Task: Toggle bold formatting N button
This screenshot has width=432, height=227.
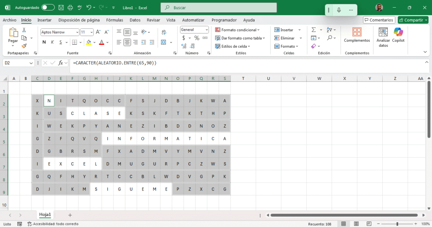Action: (44, 42)
